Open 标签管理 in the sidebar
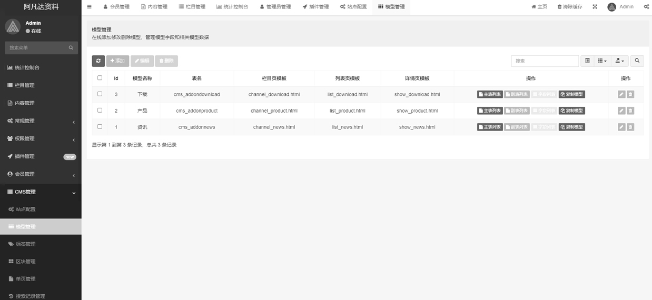The height and width of the screenshot is (300, 652). 25,244
